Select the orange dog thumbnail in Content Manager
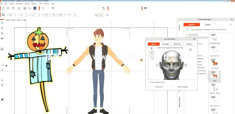 [x=215, y=76]
